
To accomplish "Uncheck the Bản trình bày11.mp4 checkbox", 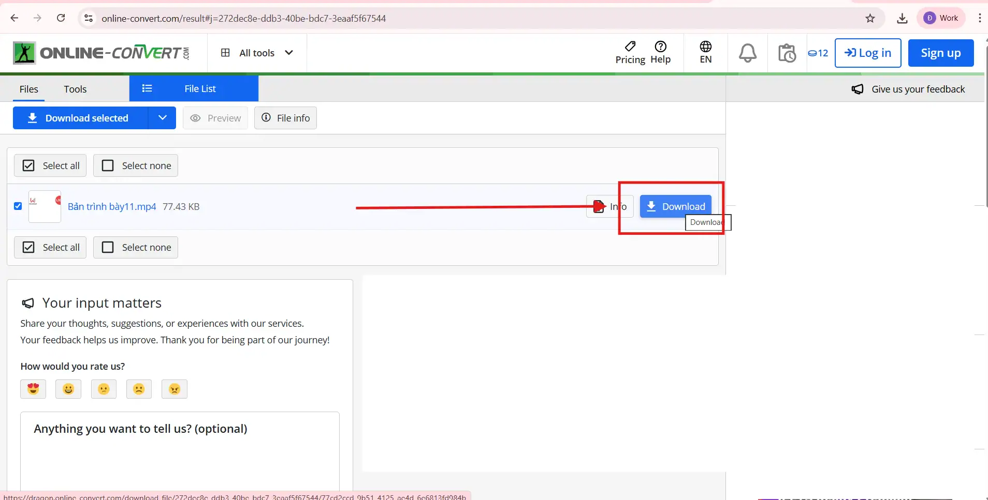I will (x=18, y=206).
